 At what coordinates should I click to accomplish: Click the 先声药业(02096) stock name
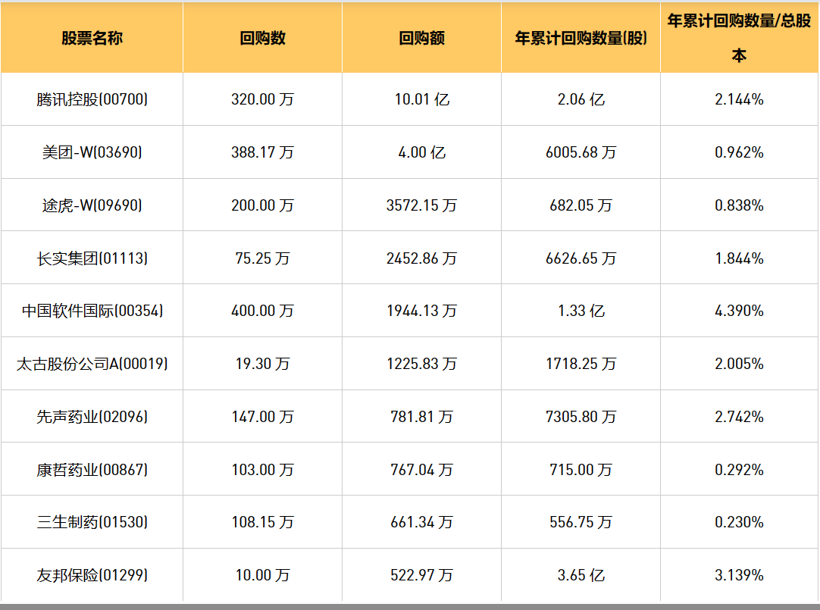[x=92, y=417]
